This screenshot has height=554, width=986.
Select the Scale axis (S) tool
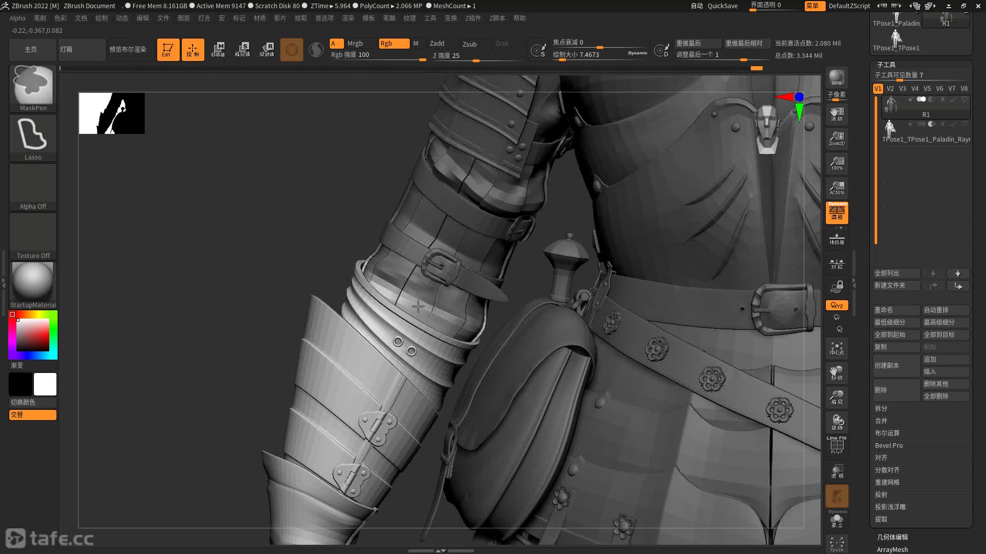[242, 50]
